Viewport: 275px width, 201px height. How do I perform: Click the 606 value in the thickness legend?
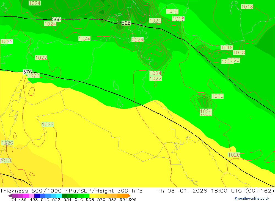point(133,199)
